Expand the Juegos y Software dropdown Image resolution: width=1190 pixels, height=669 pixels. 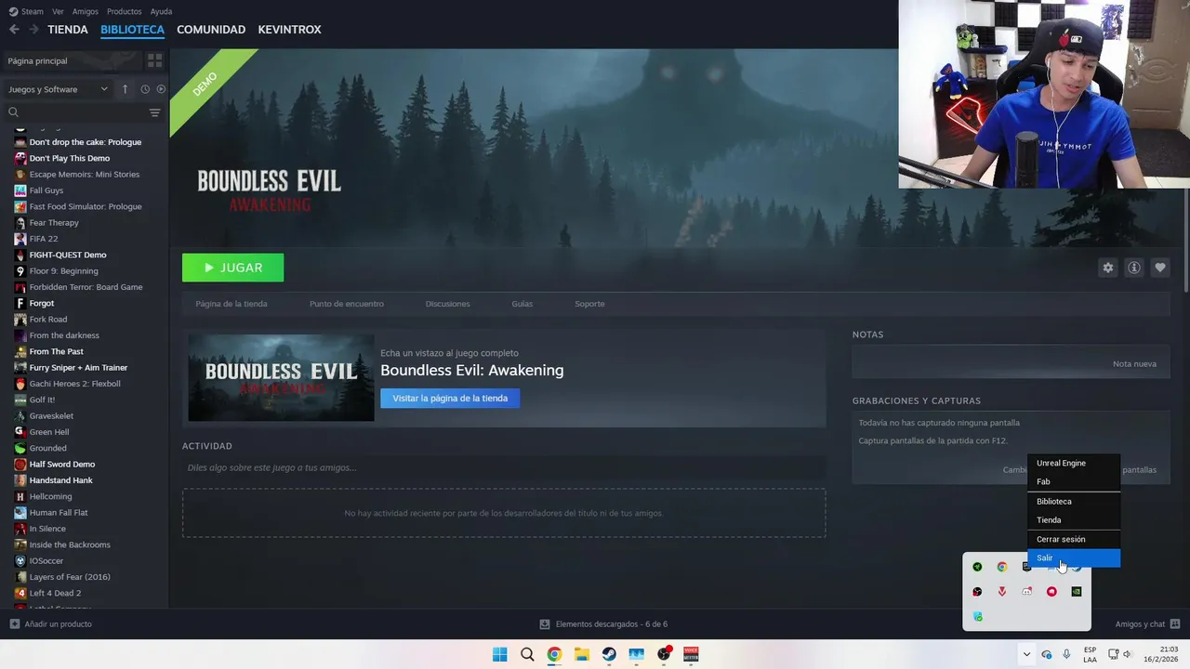[58, 89]
